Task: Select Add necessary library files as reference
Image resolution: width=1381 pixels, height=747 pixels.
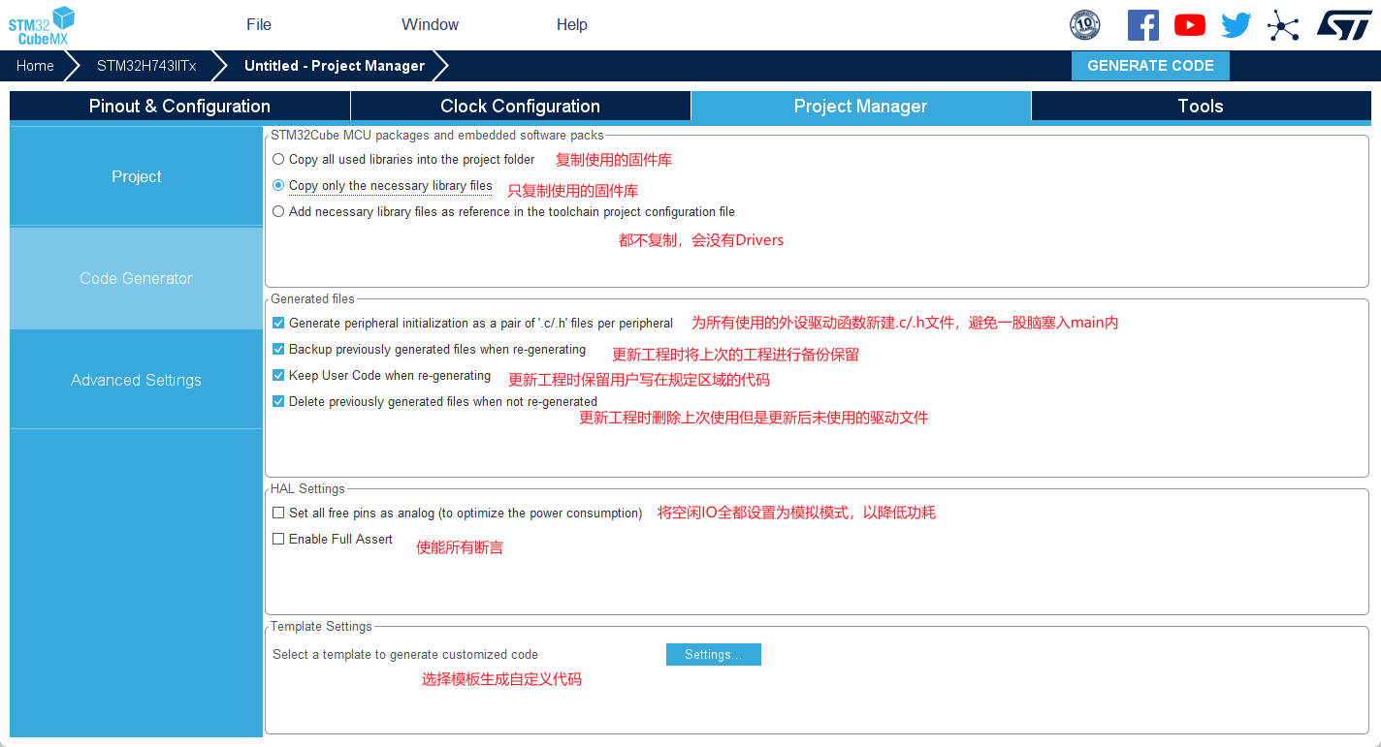Action: [x=279, y=211]
